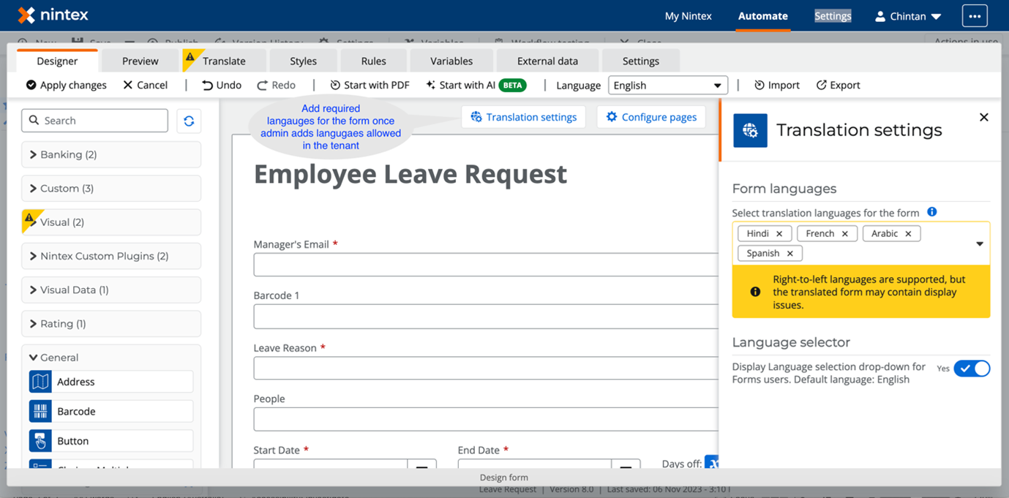1009x498 pixels.
Task: Click Start with PDF
Action: pyautogui.click(x=370, y=85)
